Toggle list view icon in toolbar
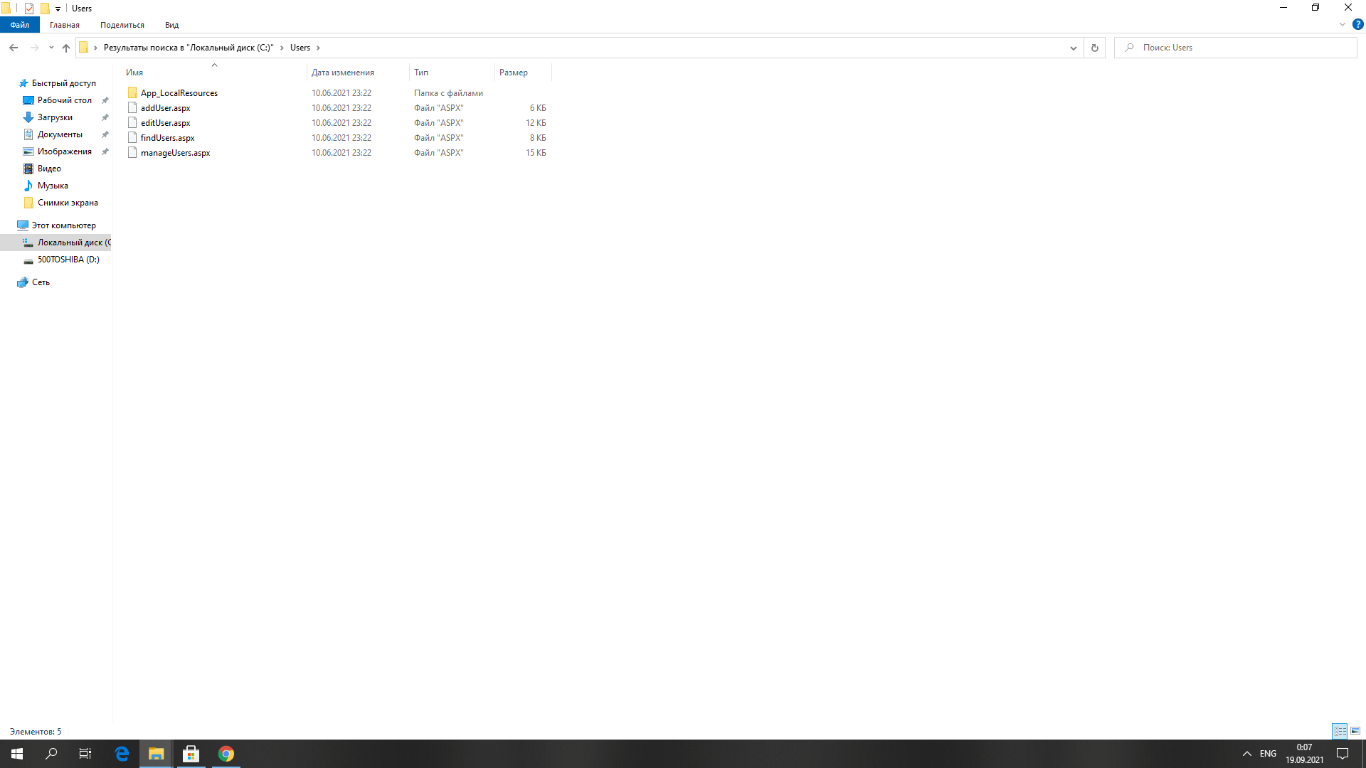 [1340, 732]
